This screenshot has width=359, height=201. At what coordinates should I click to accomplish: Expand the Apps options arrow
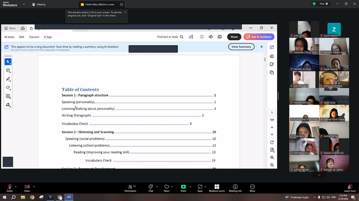205,187
